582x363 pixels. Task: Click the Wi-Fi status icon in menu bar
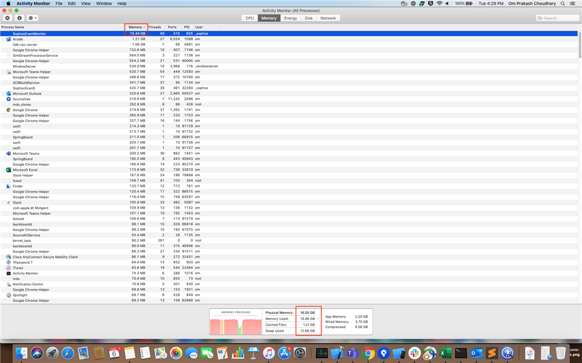click(x=439, y=4)
